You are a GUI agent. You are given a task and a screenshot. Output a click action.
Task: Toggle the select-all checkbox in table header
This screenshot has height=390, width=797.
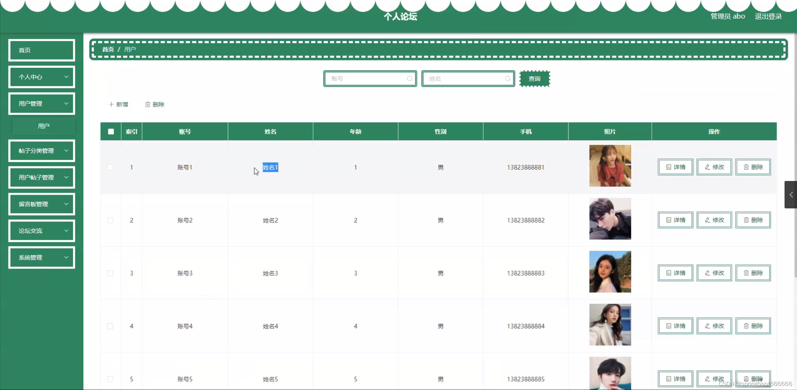click(111, 131)
